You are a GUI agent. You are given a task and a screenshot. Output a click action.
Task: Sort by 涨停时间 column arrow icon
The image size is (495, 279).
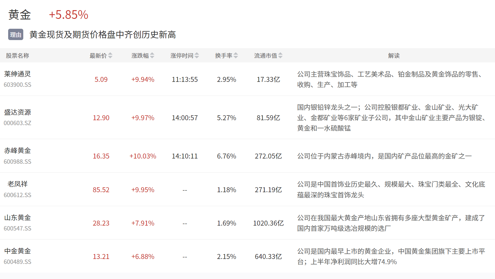(197, 55)
